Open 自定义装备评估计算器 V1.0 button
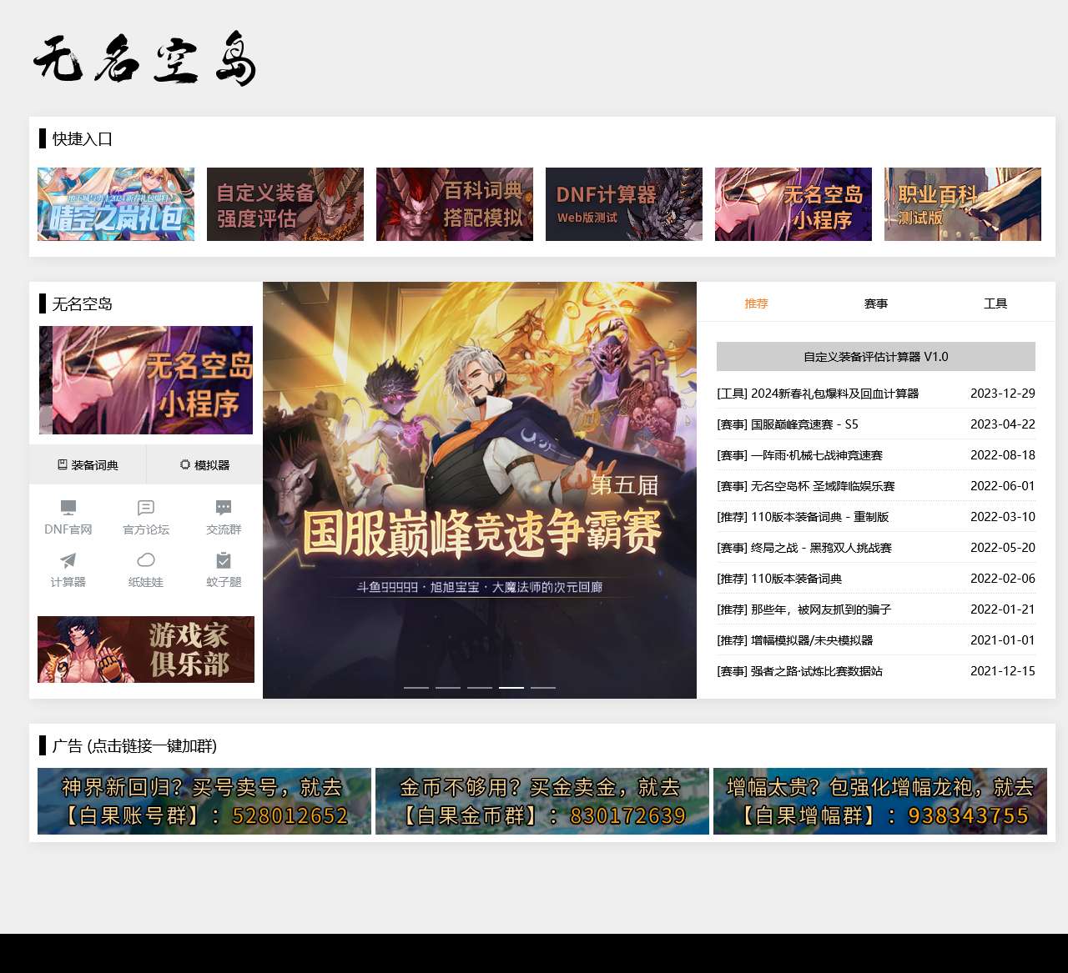1068x973 pixels. click(x=876, y=357)
